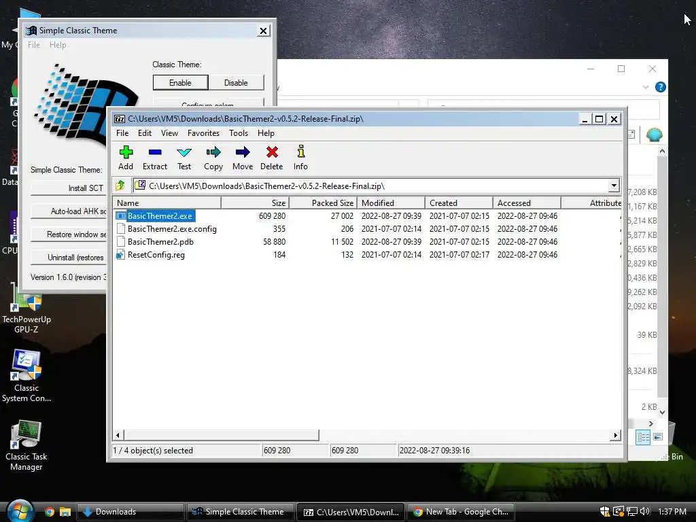Click the Copy toolbar icon
The image size is (696, 522).
pos(213,158)
